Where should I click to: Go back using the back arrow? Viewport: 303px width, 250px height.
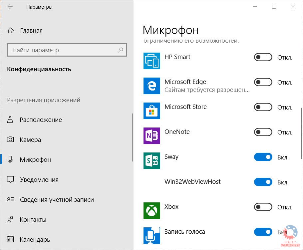click(x=10, y=7)
